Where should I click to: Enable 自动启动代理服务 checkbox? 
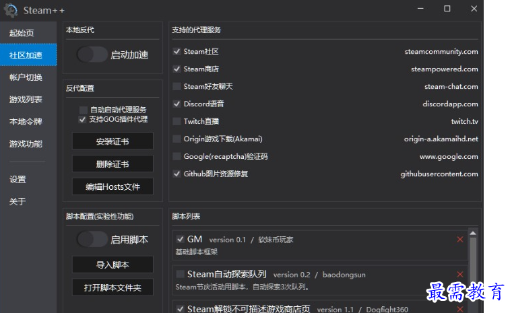pyautogui.click(x=84, y=110)
